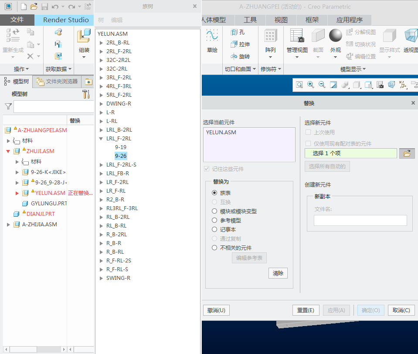
Task: Click the 清除 button
Action: click(x=278, y=273)
